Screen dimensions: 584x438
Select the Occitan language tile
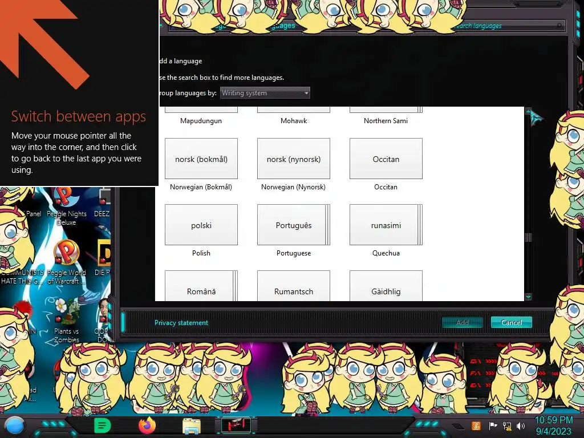coord(386,159)
